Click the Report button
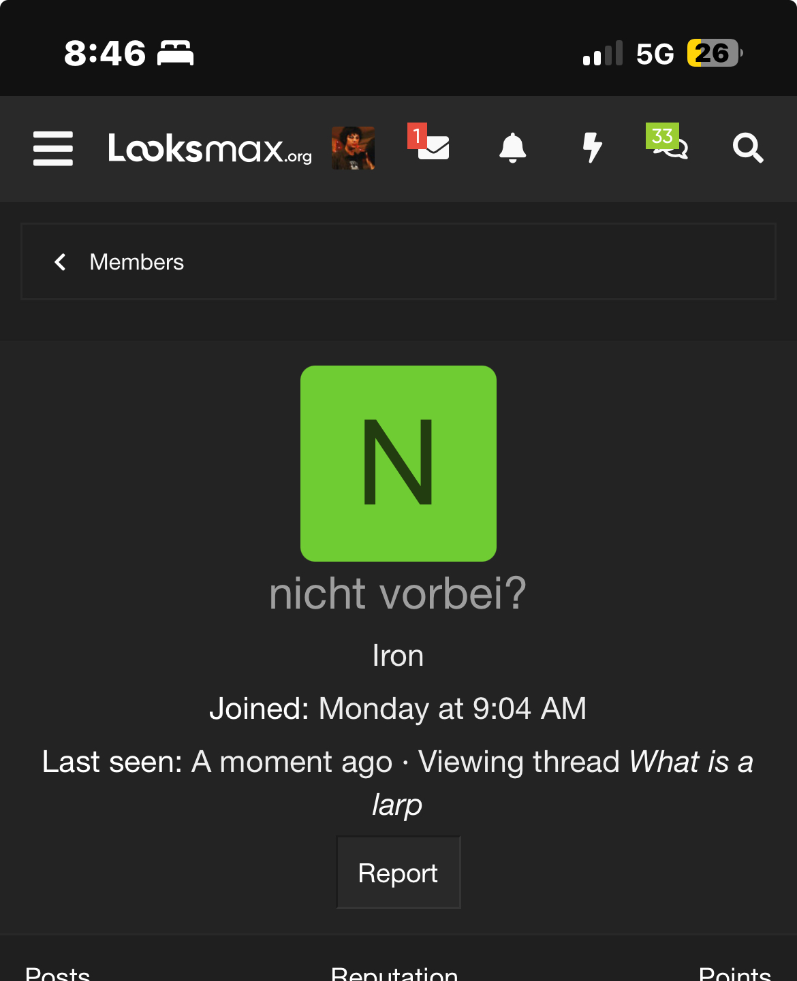Viewport: 797px width, 981px height. pos(398,873)
